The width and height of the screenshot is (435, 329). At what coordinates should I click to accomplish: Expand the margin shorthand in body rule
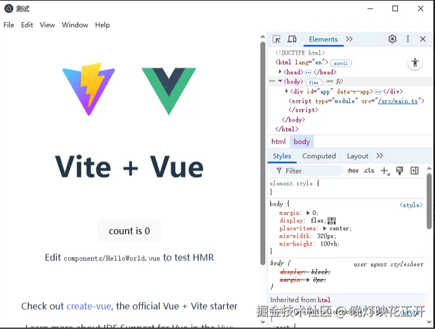click(x=308, y=213)
